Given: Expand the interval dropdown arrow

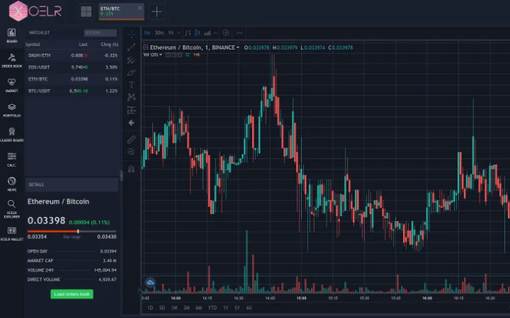Looking at the screenshot, I should [x=178, y=33].
